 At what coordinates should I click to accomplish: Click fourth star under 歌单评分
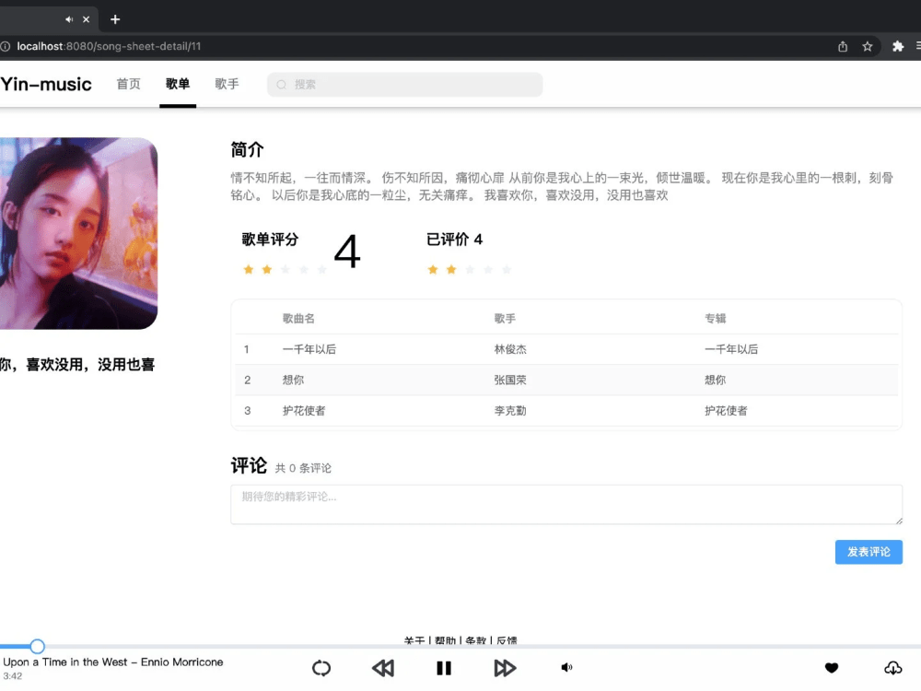304,270
